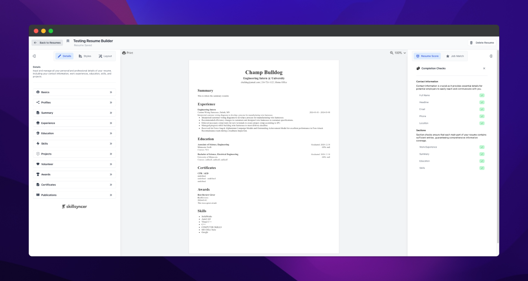
Task: Open the Layout tab
Action: click(105, 56)
